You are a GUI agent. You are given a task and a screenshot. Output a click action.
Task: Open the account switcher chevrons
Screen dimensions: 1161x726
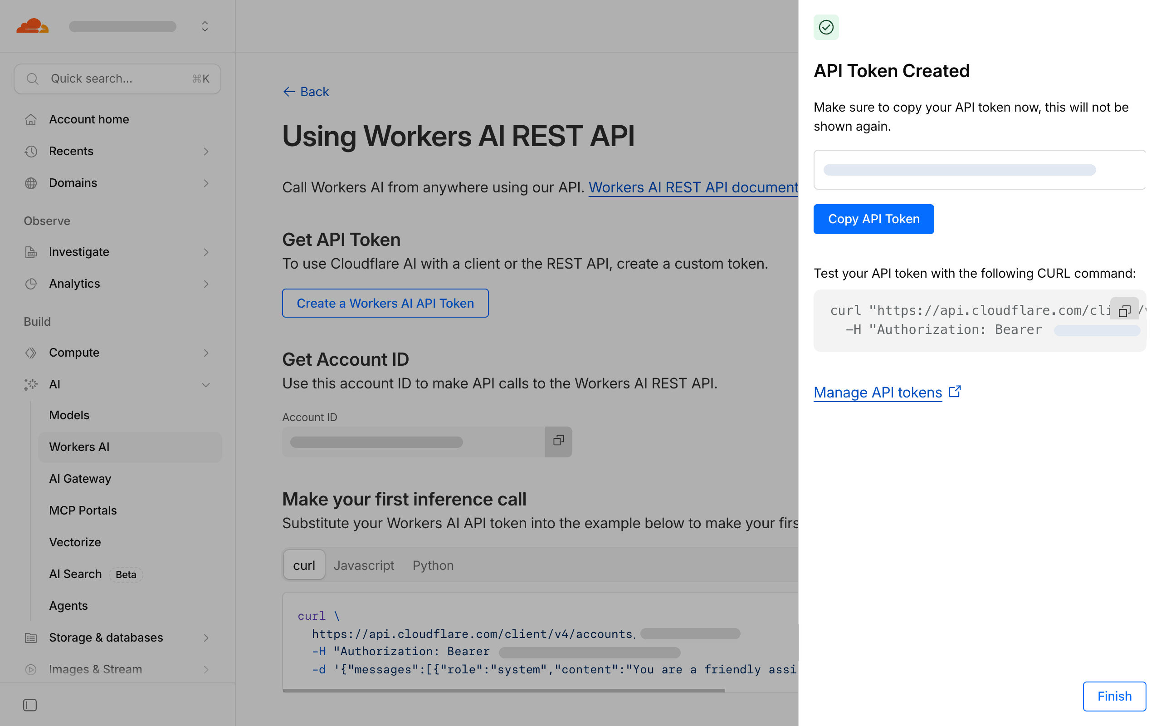click(205, 26)
